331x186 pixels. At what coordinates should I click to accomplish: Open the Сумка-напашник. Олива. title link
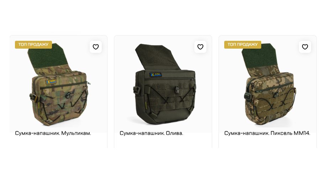pos(151,133)
